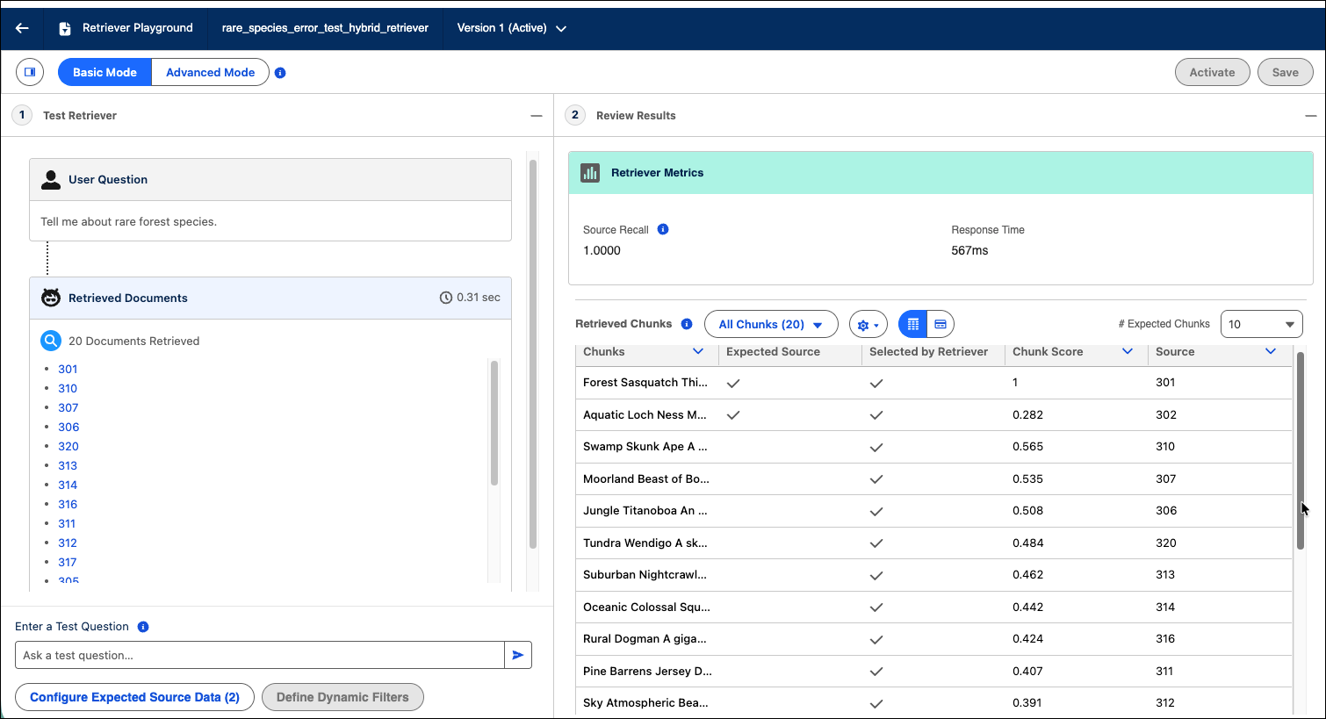
Task: Open retrieved document 316 link
Action: [68, 504]
